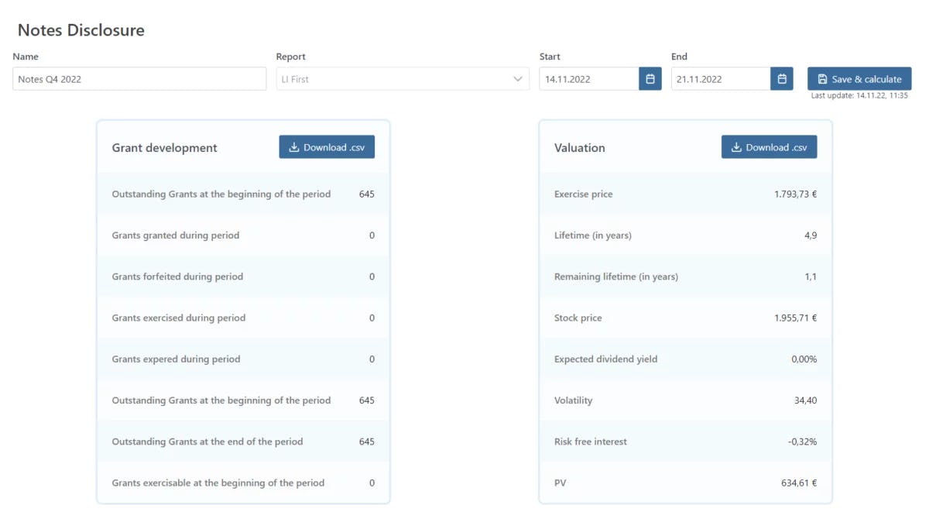Open the End date calendar picker
Screen dimensions: 929x519
point(781,78)
